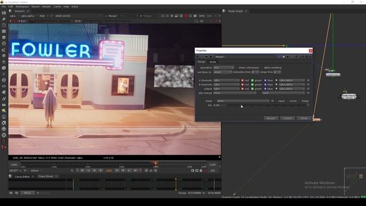The height and width of the screenshot is (206, 366).
Task: Click the Revert button
Action: click(x=271, y=118)
